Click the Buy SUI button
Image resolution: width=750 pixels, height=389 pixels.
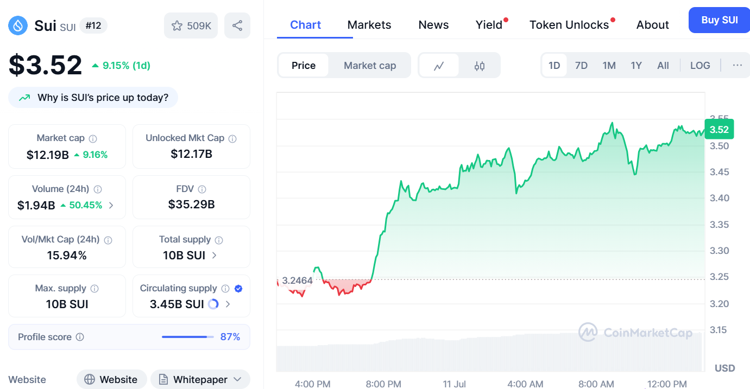tap(719, 20)
